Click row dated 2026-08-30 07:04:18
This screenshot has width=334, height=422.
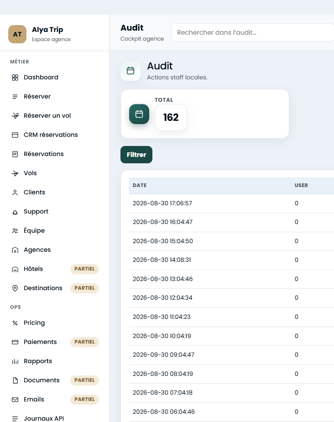click(231, 393)
